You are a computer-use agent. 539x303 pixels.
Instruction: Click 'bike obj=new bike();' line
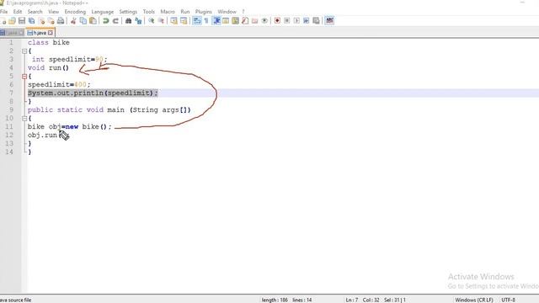(x=70, y=127)
